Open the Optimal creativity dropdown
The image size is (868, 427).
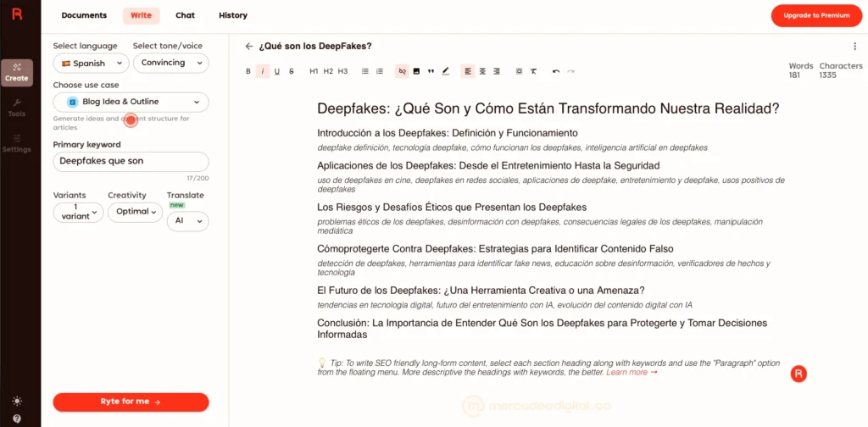pyautogui.click(x=135, y=212)
